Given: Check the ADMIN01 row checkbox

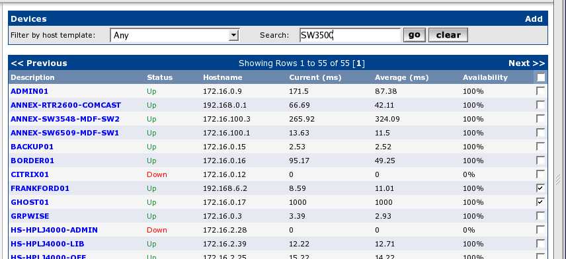Looking at the screenshot, I should click(x=540, y=91).
